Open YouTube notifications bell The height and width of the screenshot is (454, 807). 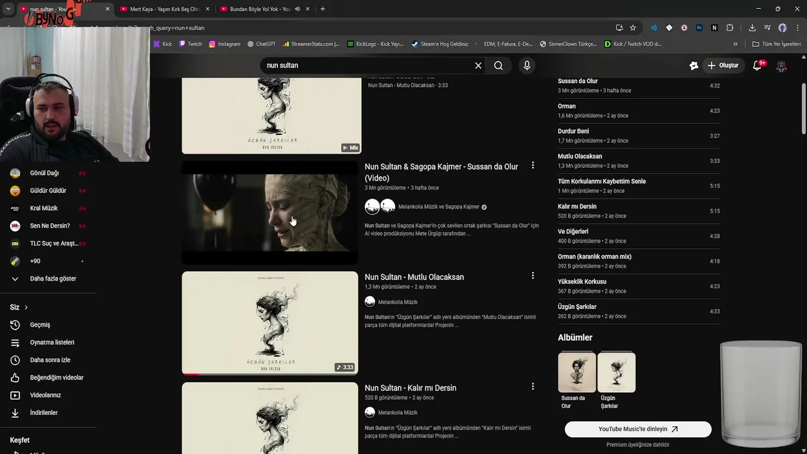point(758,66)
